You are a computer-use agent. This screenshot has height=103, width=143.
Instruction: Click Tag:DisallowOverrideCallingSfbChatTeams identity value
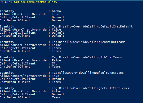pos(87,57)
